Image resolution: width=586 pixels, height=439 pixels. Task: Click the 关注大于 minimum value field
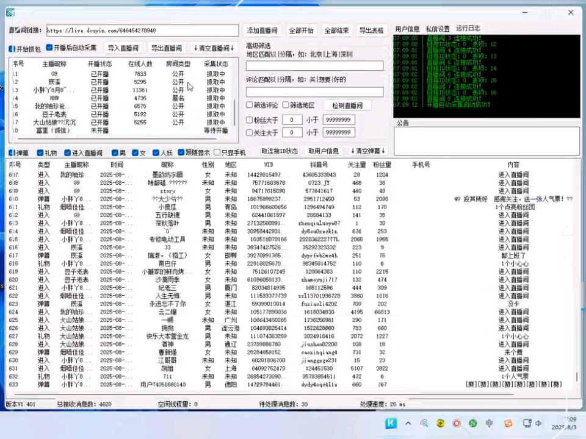pos(292,132)
